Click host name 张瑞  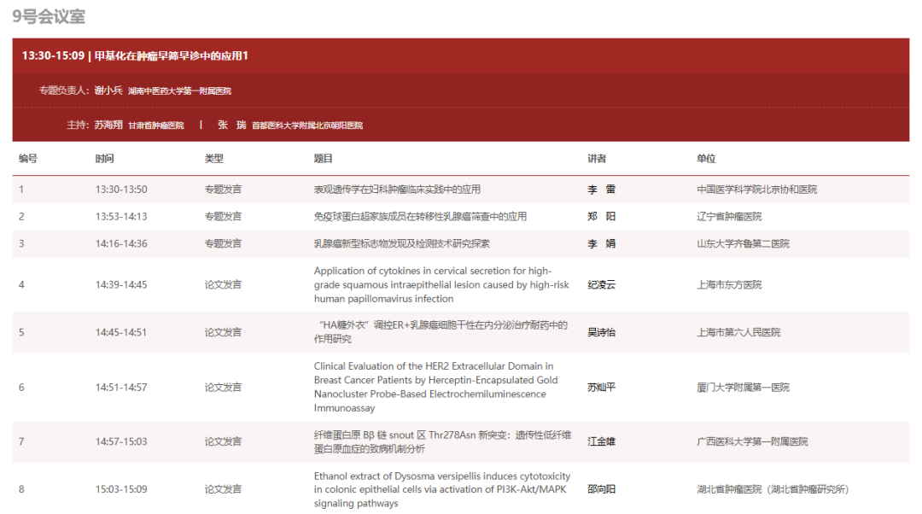tap(231, 125)
